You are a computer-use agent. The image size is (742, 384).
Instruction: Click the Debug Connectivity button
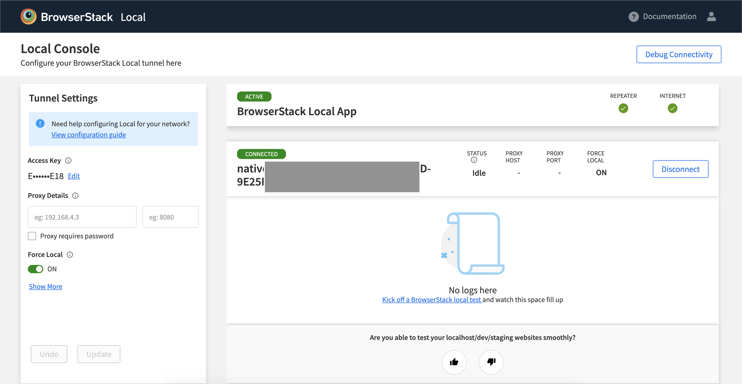[x=679, y=54]
